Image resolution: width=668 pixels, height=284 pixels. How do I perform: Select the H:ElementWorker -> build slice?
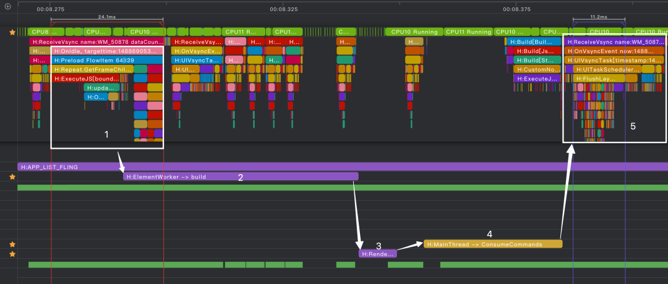tap(241, 177)
